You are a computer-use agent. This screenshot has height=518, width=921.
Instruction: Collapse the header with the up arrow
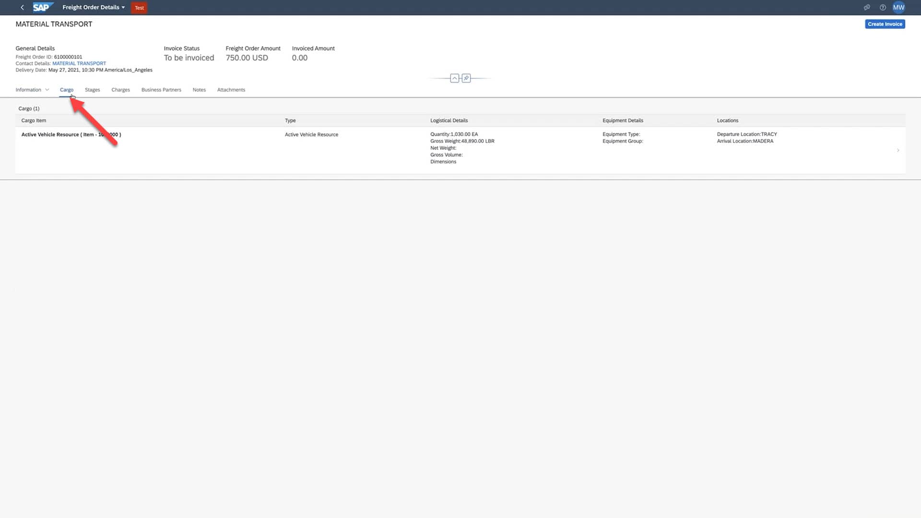click(x=455, y=78)
